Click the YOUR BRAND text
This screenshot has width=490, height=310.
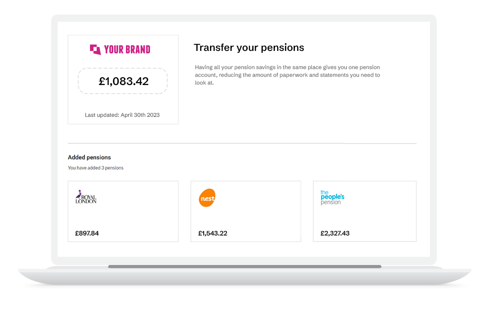[127, 50]
